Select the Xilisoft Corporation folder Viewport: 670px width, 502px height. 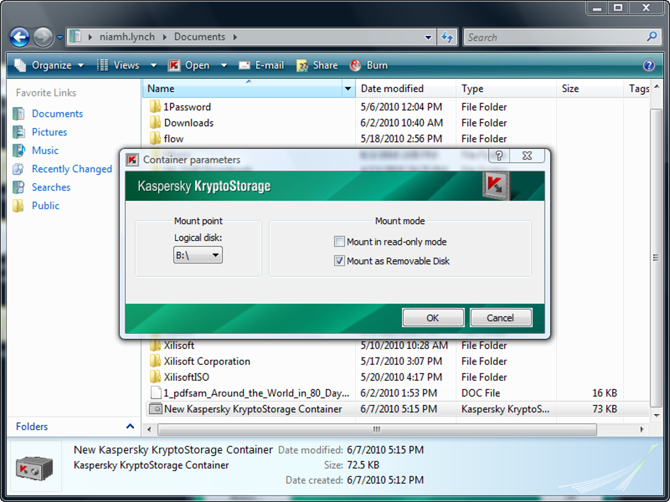tap(207, 361)
